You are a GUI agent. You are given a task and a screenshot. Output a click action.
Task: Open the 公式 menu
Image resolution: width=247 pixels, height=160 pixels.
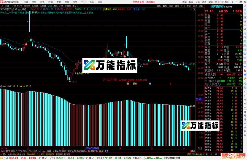pyautogui.click(x=198, y=2)
